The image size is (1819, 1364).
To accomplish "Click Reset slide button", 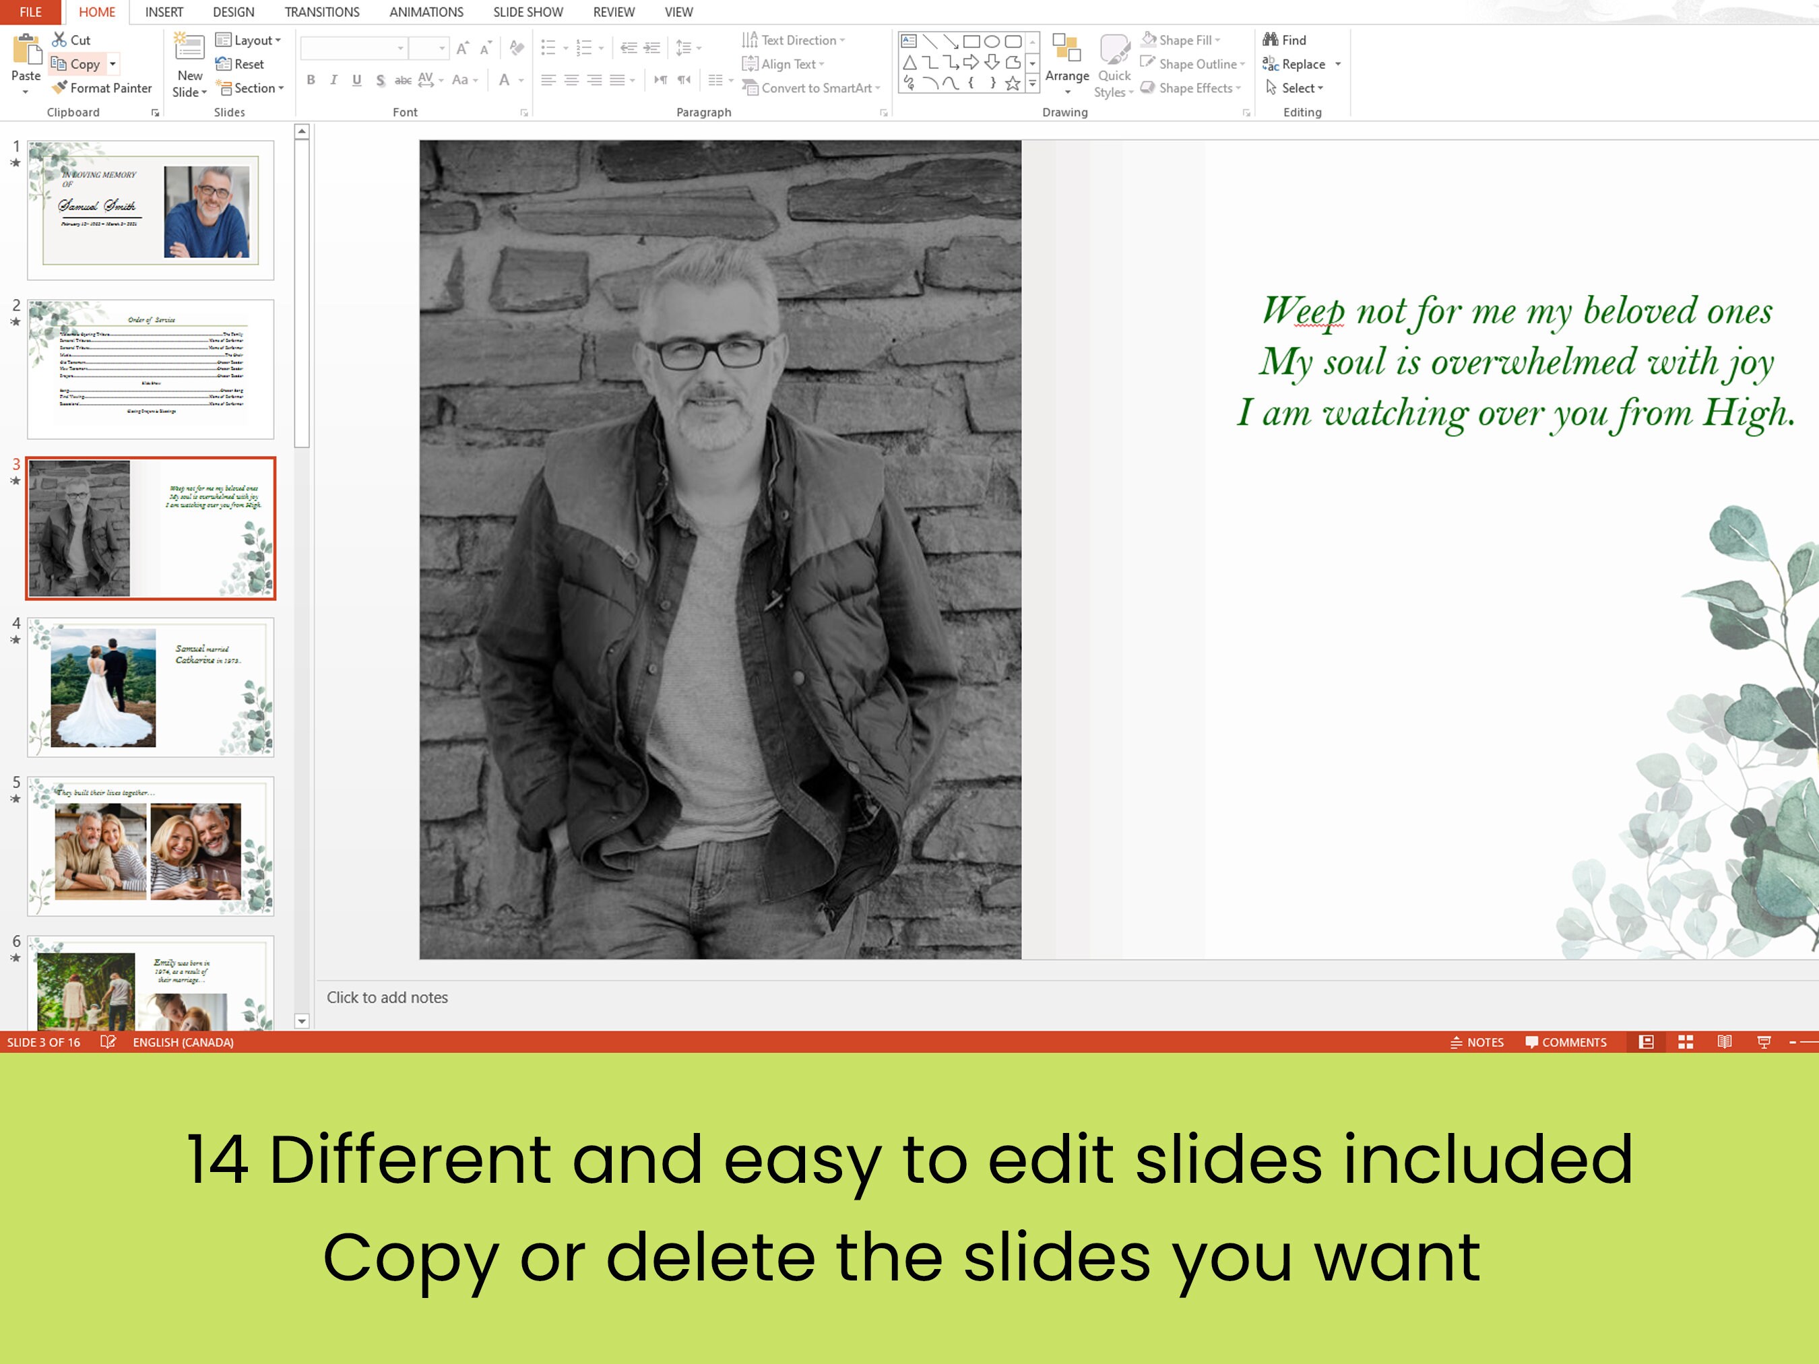I will [x=239, y=64].
